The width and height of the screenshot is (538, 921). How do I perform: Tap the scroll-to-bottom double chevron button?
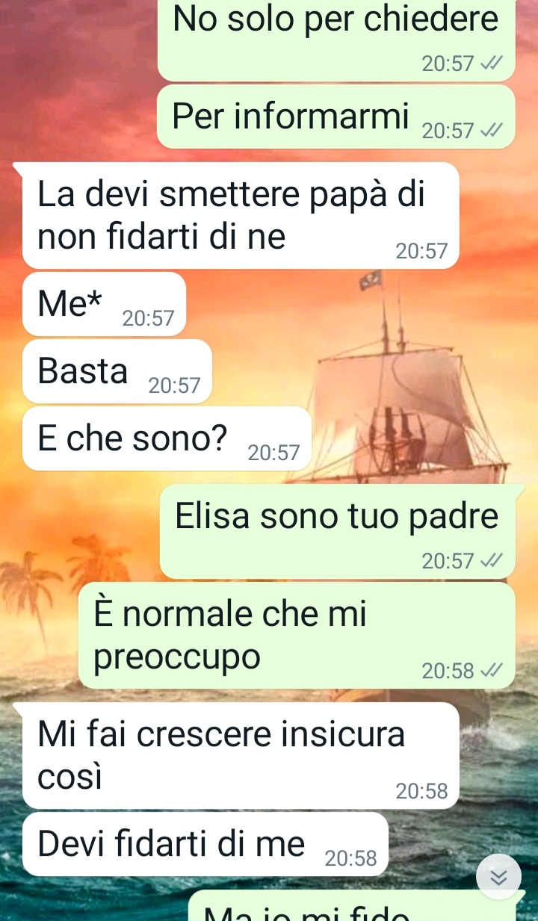click(x=498, y=876)
